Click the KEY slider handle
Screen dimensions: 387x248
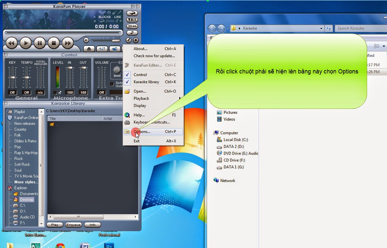(12, 77)
